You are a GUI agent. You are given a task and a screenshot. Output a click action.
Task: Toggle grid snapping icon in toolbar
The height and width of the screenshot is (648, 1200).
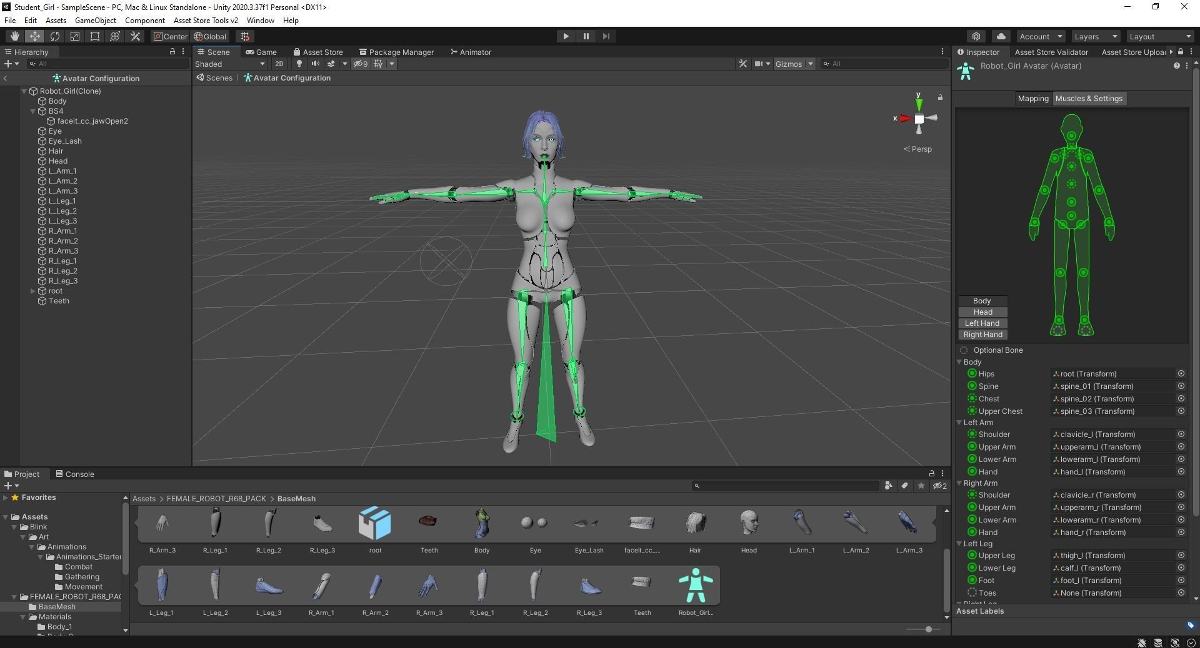point(245,36)
